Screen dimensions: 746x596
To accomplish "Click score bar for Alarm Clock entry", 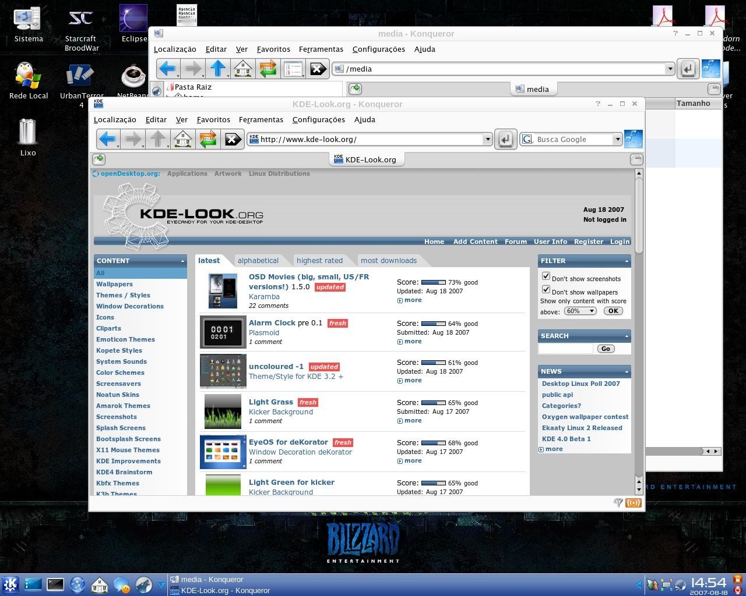I will [x=433, y=324].
